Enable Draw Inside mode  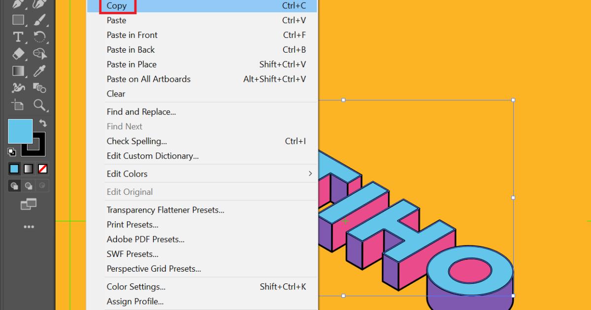pyautogui.click(x=43, y=186)
